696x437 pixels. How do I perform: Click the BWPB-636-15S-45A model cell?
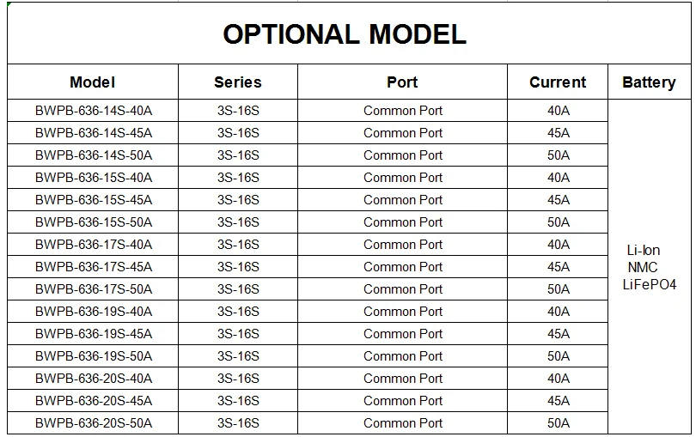point(94,200)
